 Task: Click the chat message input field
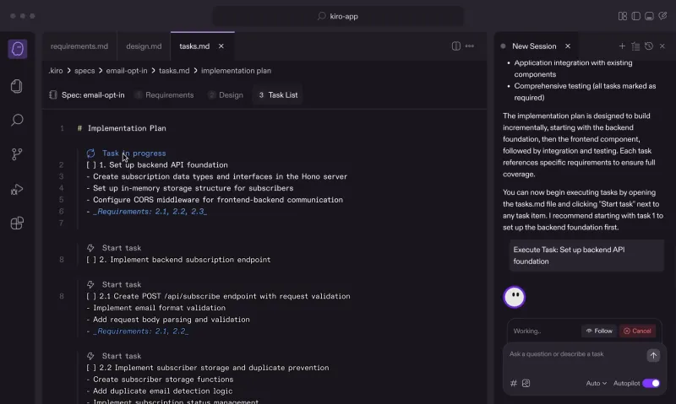(x=575, y=355)
